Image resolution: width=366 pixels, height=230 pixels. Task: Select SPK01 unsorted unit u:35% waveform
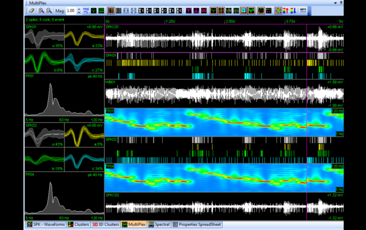tap(44, 37)
